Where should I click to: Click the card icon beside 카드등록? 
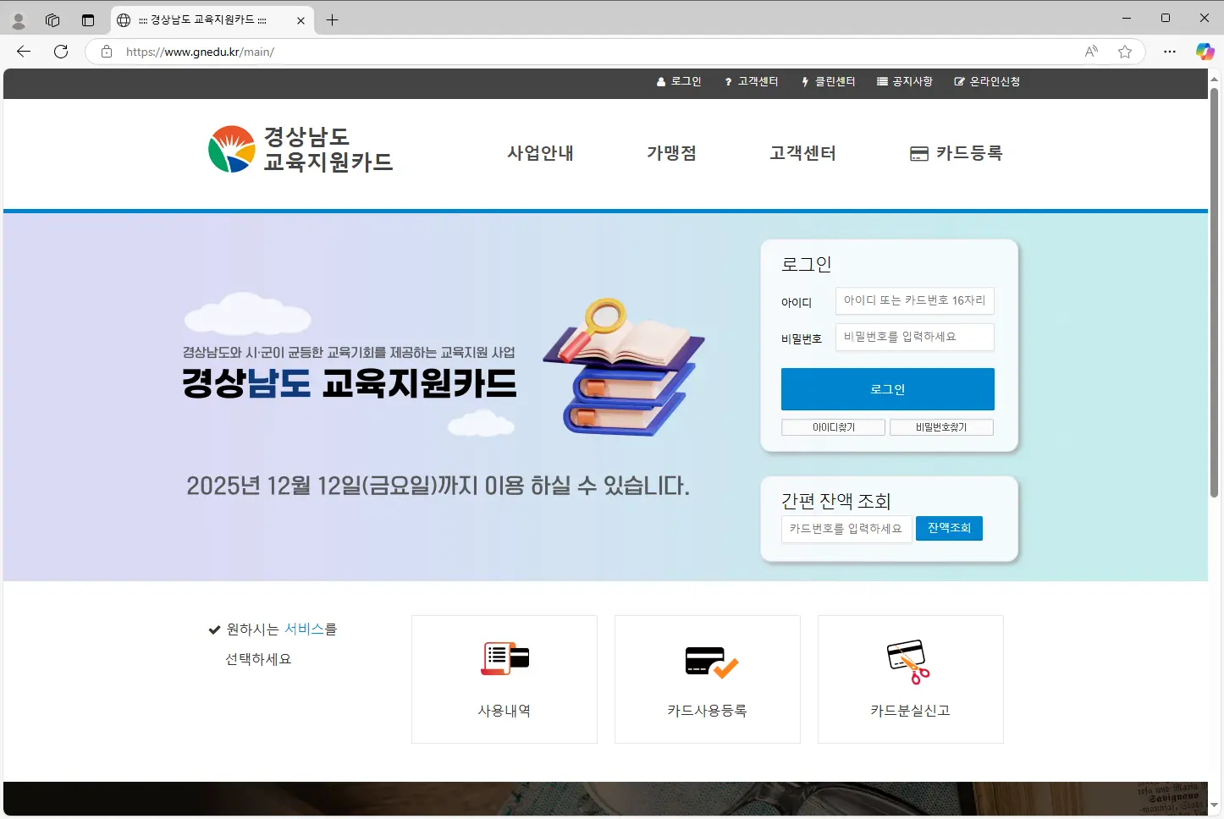point(919,153)
